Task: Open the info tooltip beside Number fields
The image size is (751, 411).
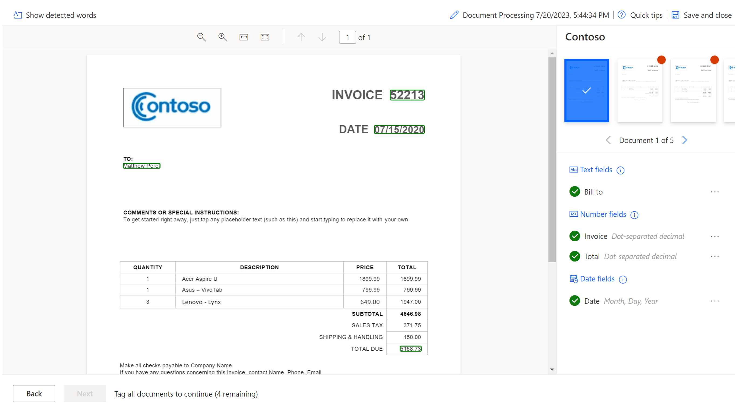Action: (635, 215)
